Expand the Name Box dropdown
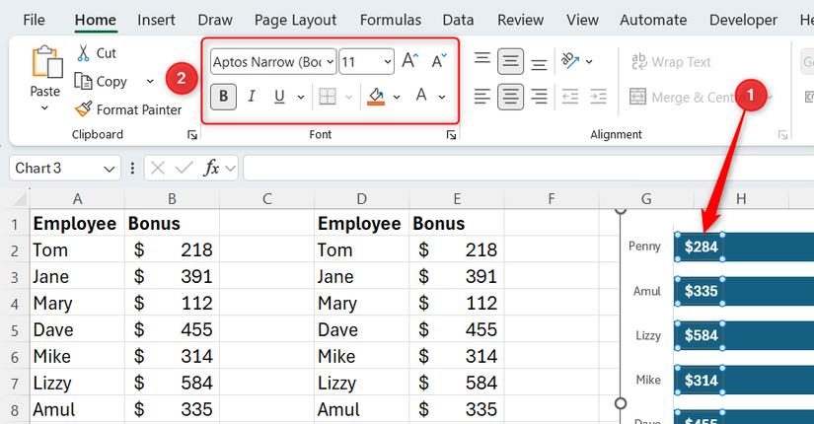 [x=109, y=169]
